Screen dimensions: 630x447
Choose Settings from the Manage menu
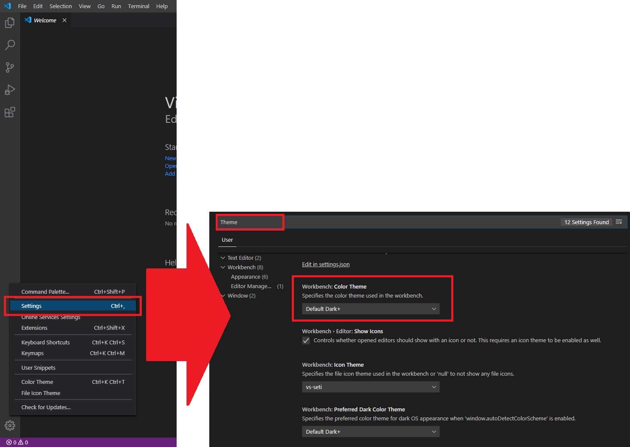pyautogui.click(x=73, y=306)
